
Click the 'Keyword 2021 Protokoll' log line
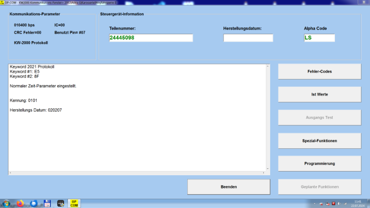pos(32,67)
